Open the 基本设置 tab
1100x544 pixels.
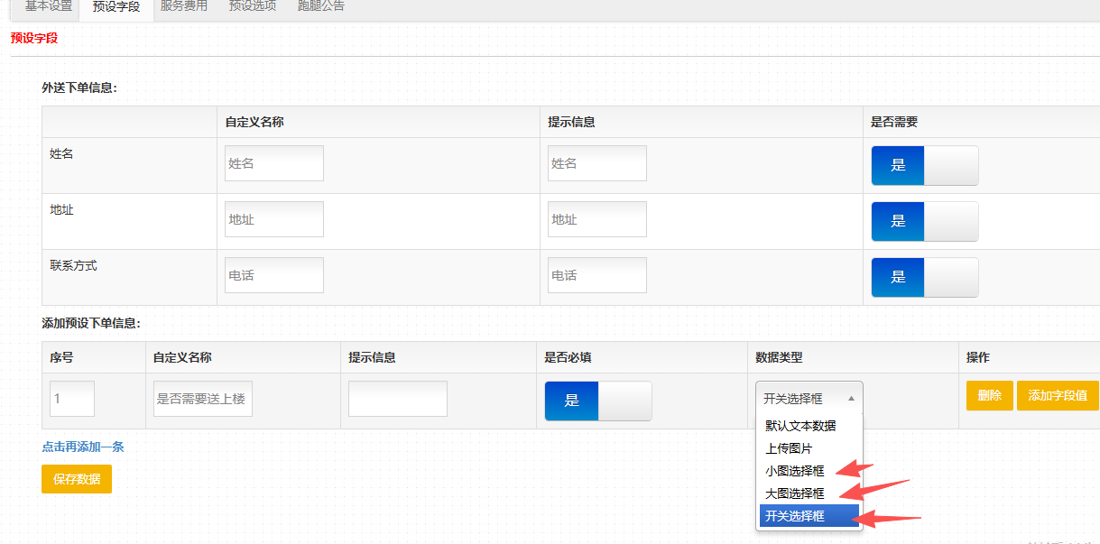[48, 6]
